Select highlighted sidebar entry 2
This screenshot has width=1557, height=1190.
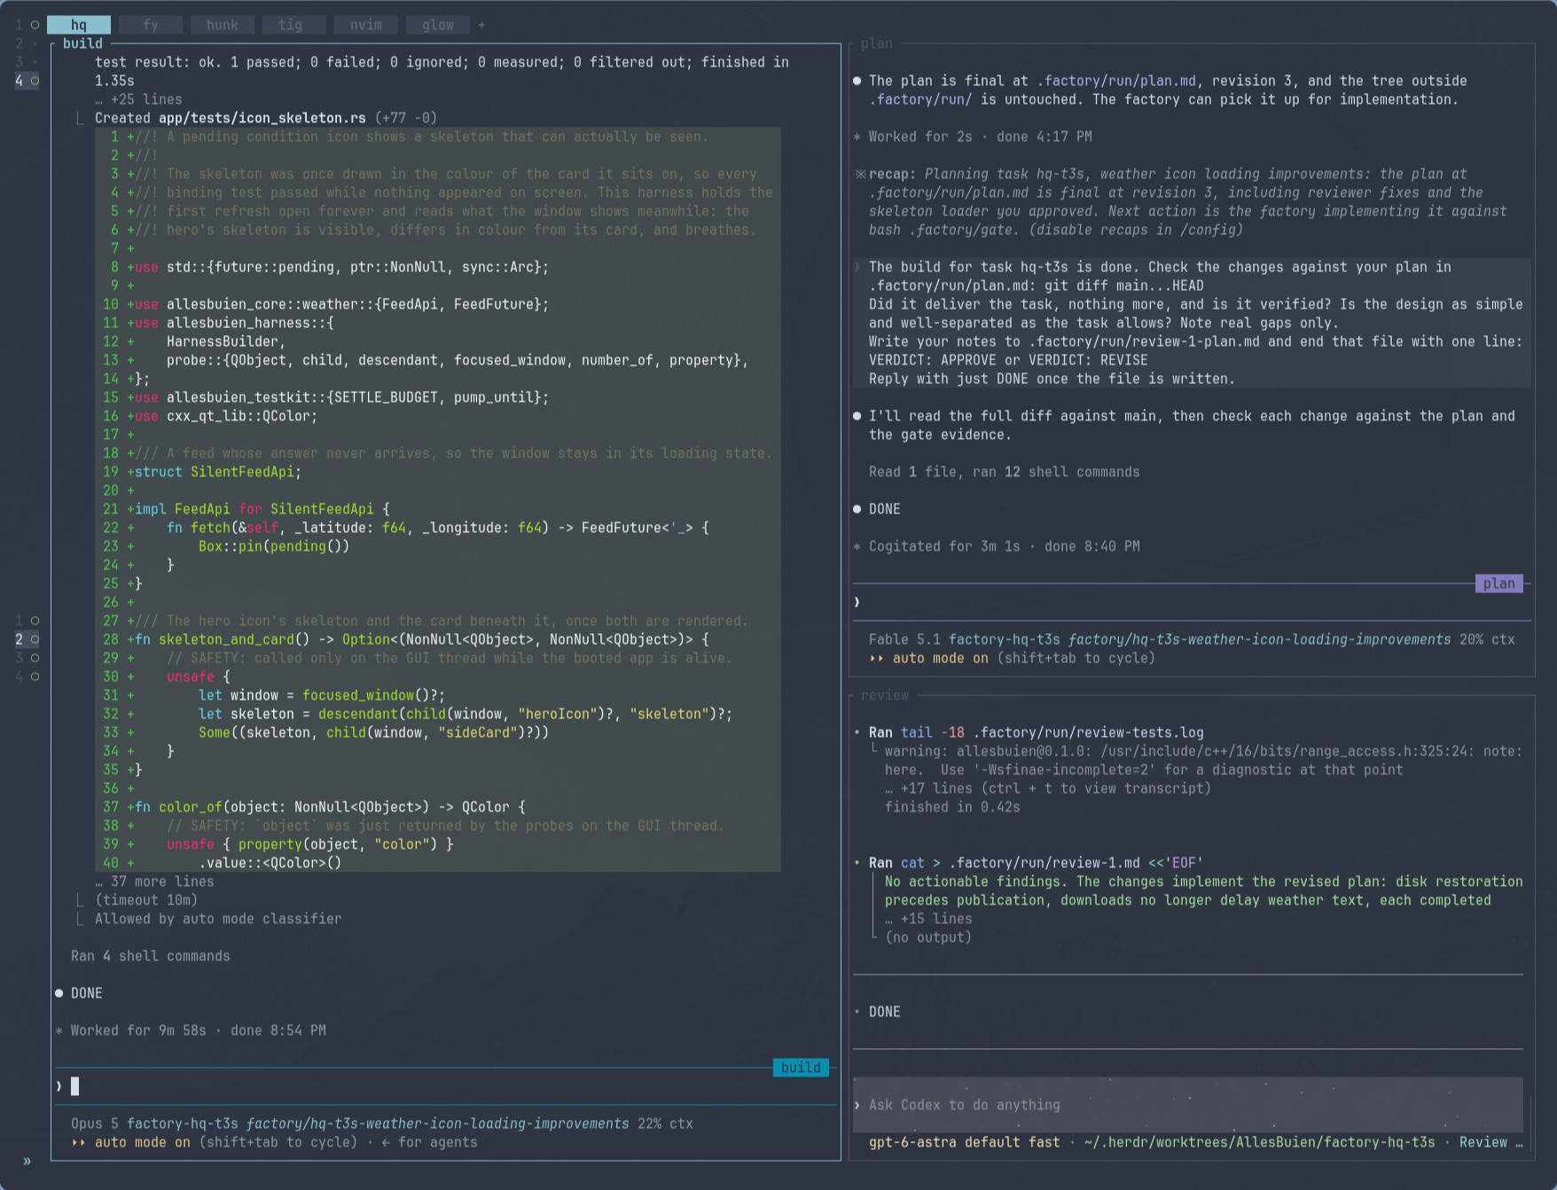click(27, 639)
